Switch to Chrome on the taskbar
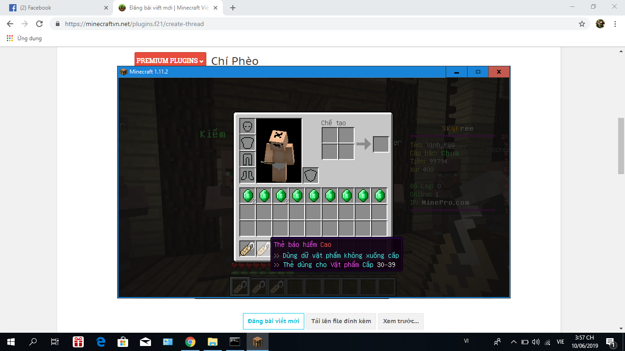This screenshot has width=625, height=351. pos(190,342)
